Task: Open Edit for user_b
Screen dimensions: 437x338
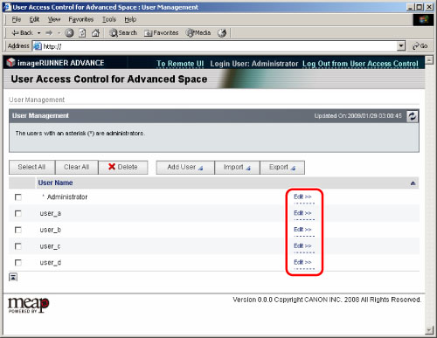Action: pyautogui.click(x=302, y=230)
